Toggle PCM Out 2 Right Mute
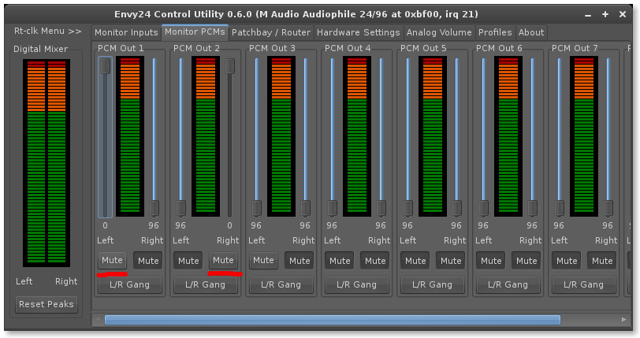The height and width of the screenshot is (338, 640). point(223,260)
